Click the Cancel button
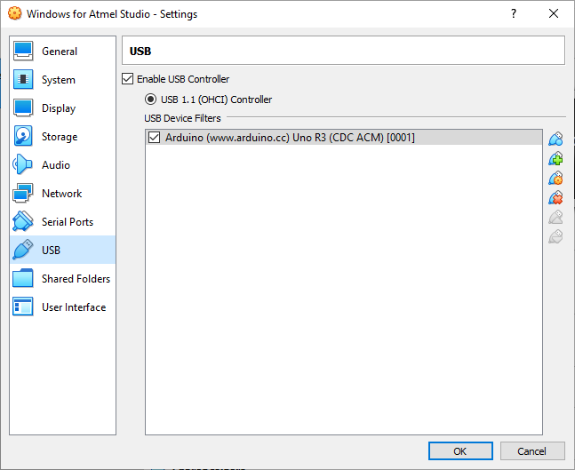 pyautogui.click(x=532, y=451)
